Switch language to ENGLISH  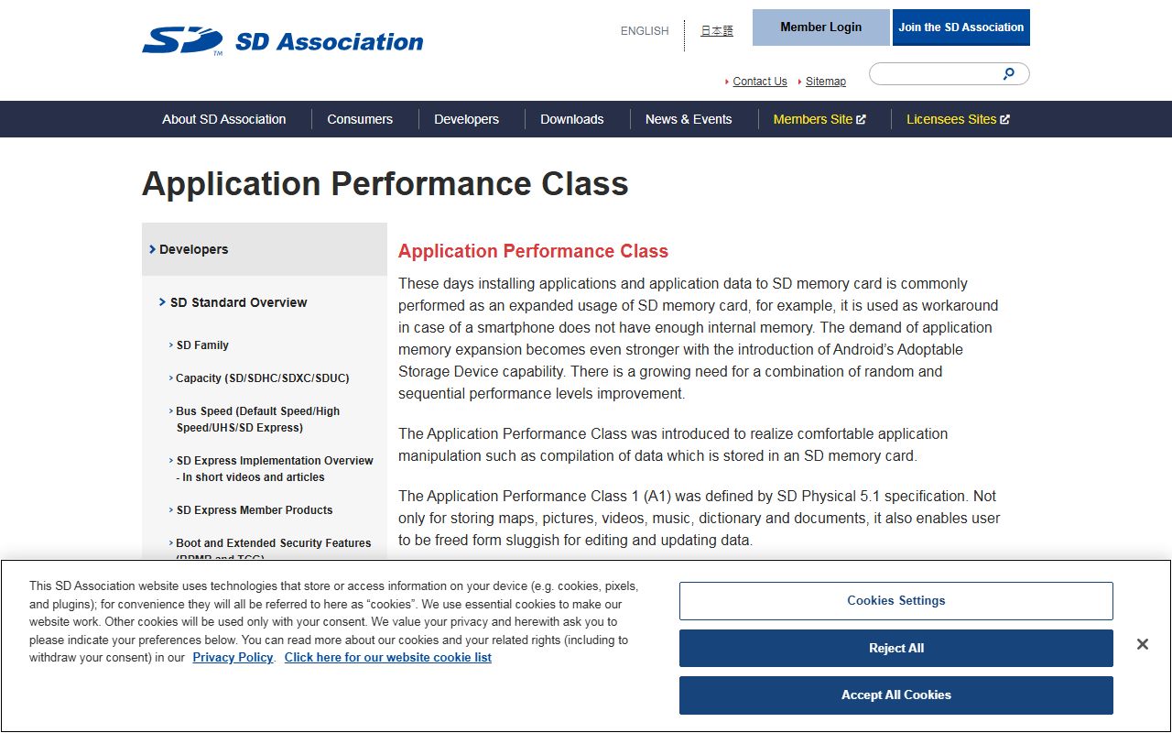[x=645, y=31]
